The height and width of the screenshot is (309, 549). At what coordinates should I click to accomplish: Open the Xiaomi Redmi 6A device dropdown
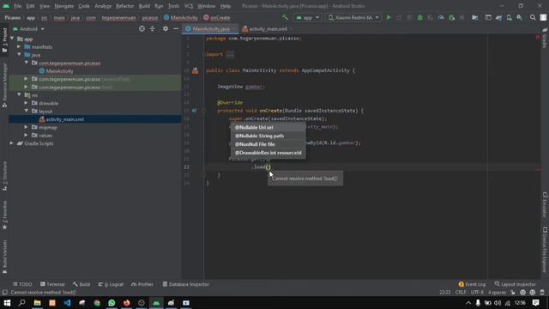[353, 17]
